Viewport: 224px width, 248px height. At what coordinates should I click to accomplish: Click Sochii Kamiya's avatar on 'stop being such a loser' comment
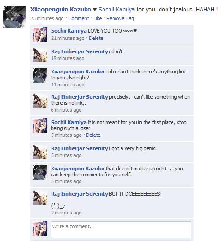tap(40, 126)
